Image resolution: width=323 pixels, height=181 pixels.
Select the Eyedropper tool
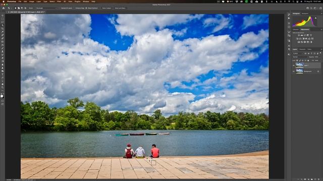tap(3, 32)
